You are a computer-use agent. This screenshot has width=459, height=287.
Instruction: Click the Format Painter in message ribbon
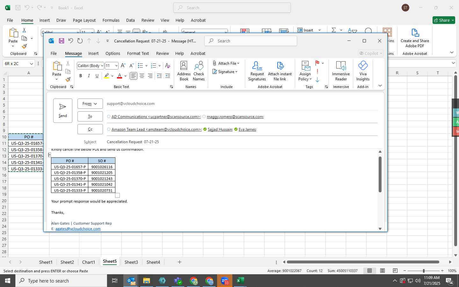[68, 79]
